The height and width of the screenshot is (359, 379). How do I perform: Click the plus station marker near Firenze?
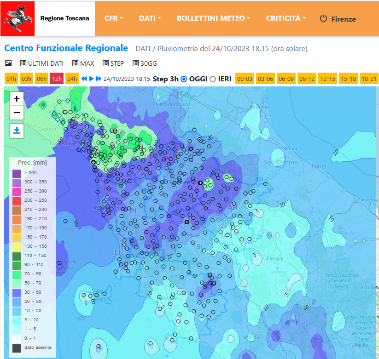[200, 183]
